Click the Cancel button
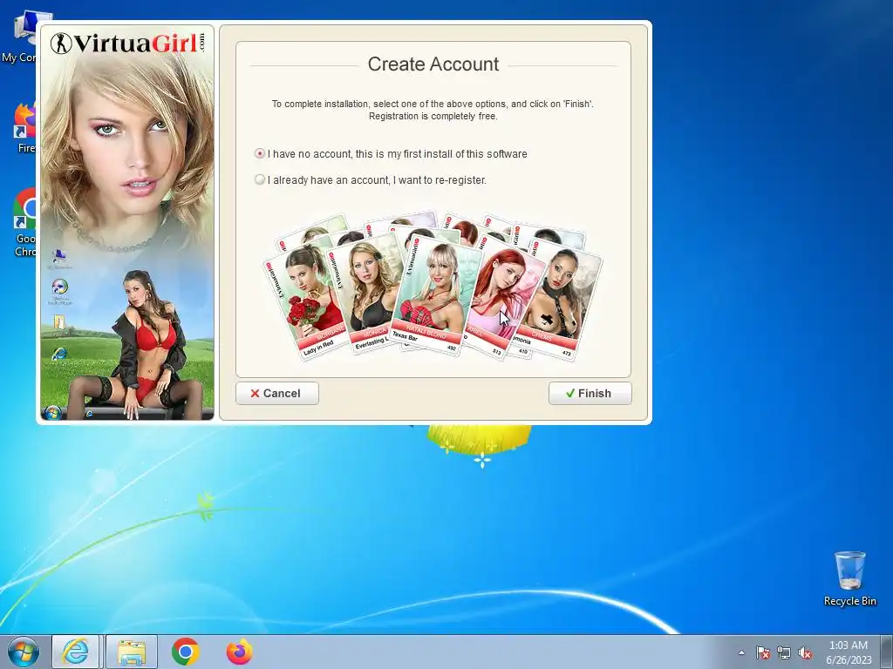Screen dimensions: 893x669 click(276, 393)
